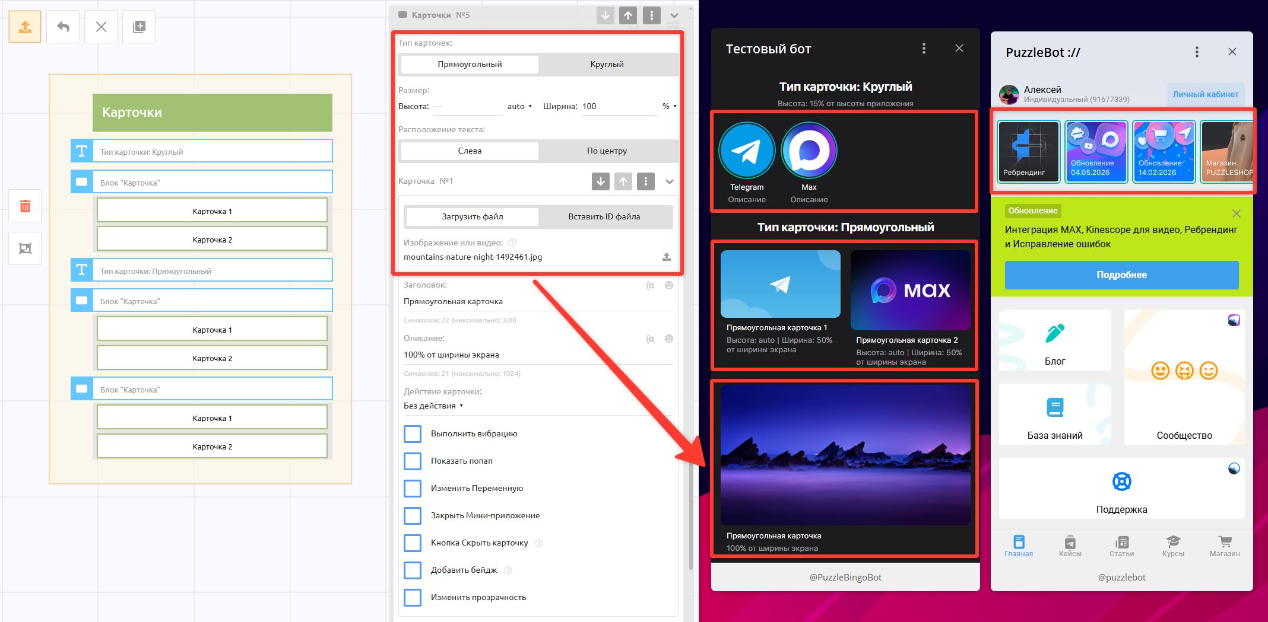This screenshot has width=1268, height=622.
Task: Tick the "Показать попап" checkbox
Action: (x=413, y=461)
